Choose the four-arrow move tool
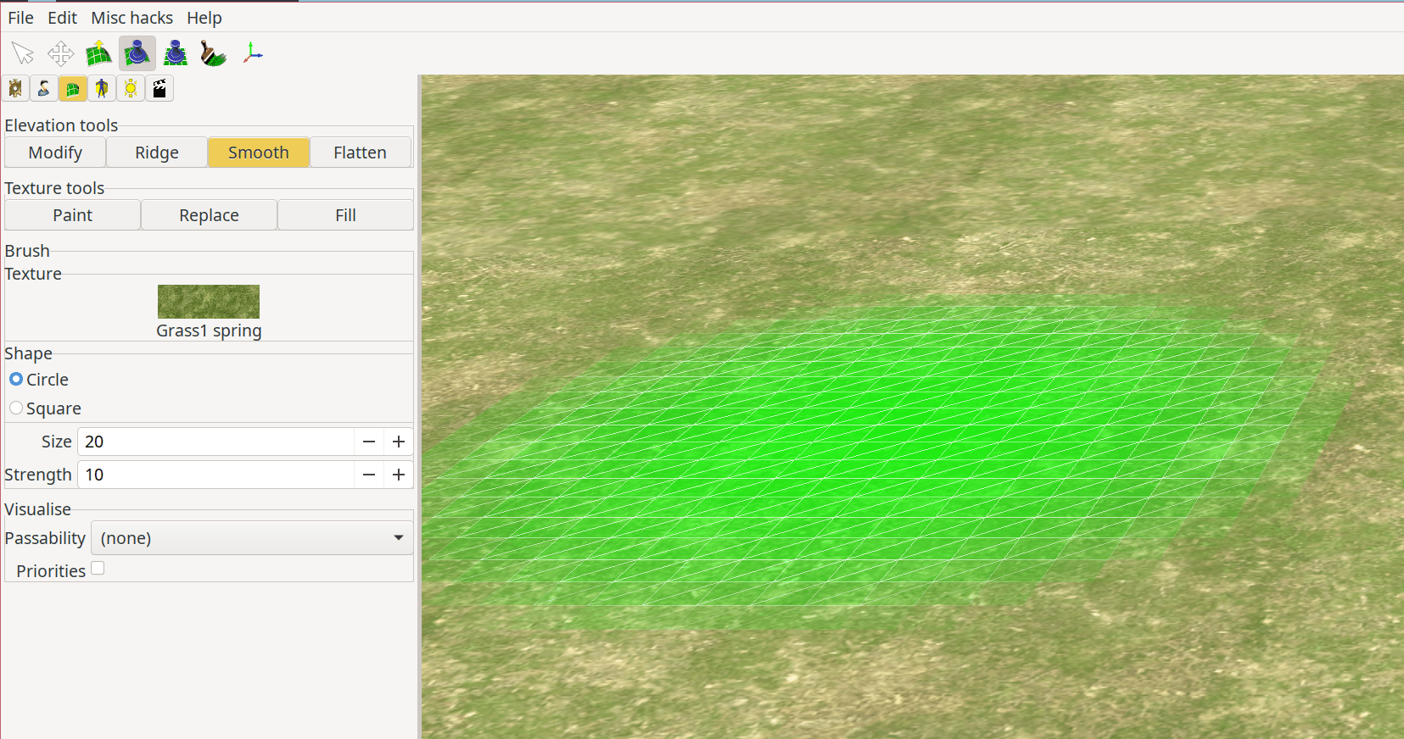Screen dimensions: 1404x739 point(60,53)
